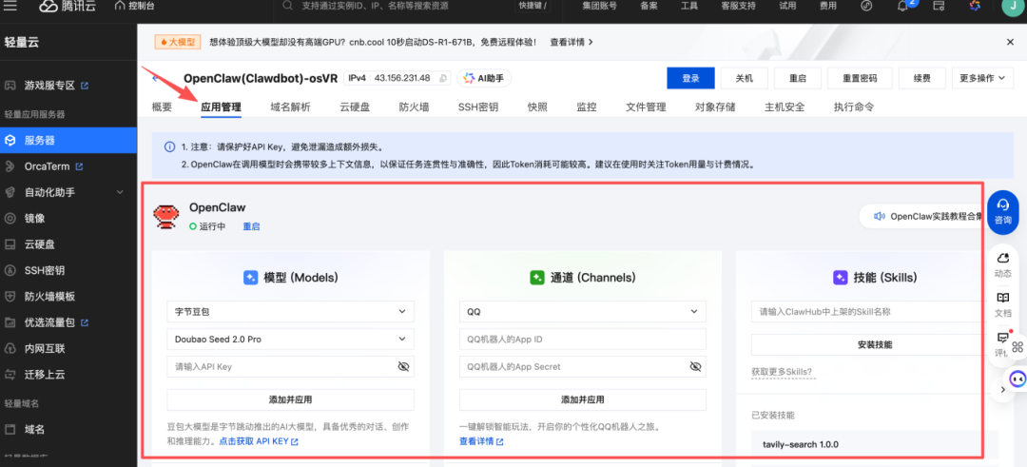Open the QQ channel dropdown
This screenshot has height=467, width=1027.
click(x=583, y=312)
